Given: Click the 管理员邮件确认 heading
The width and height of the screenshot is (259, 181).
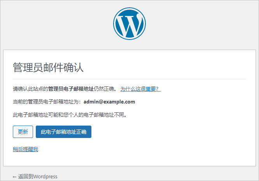Looking at the screenshot, I should (48, 67).
